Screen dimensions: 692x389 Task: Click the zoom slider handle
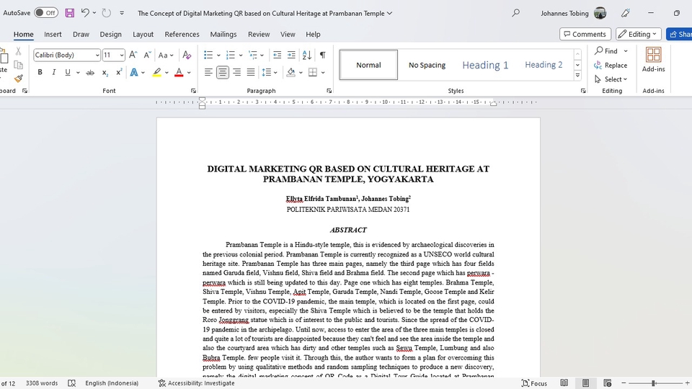pos(653,383)
